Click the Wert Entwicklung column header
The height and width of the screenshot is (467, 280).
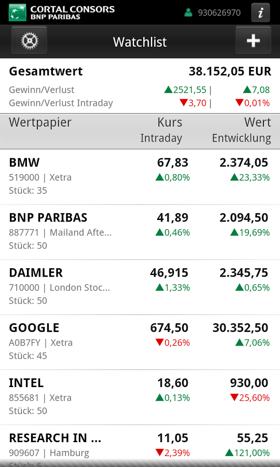coord(241,130)
